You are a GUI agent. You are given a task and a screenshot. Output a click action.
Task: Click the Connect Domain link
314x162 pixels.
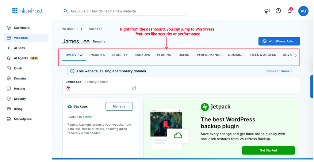[279, 71]
